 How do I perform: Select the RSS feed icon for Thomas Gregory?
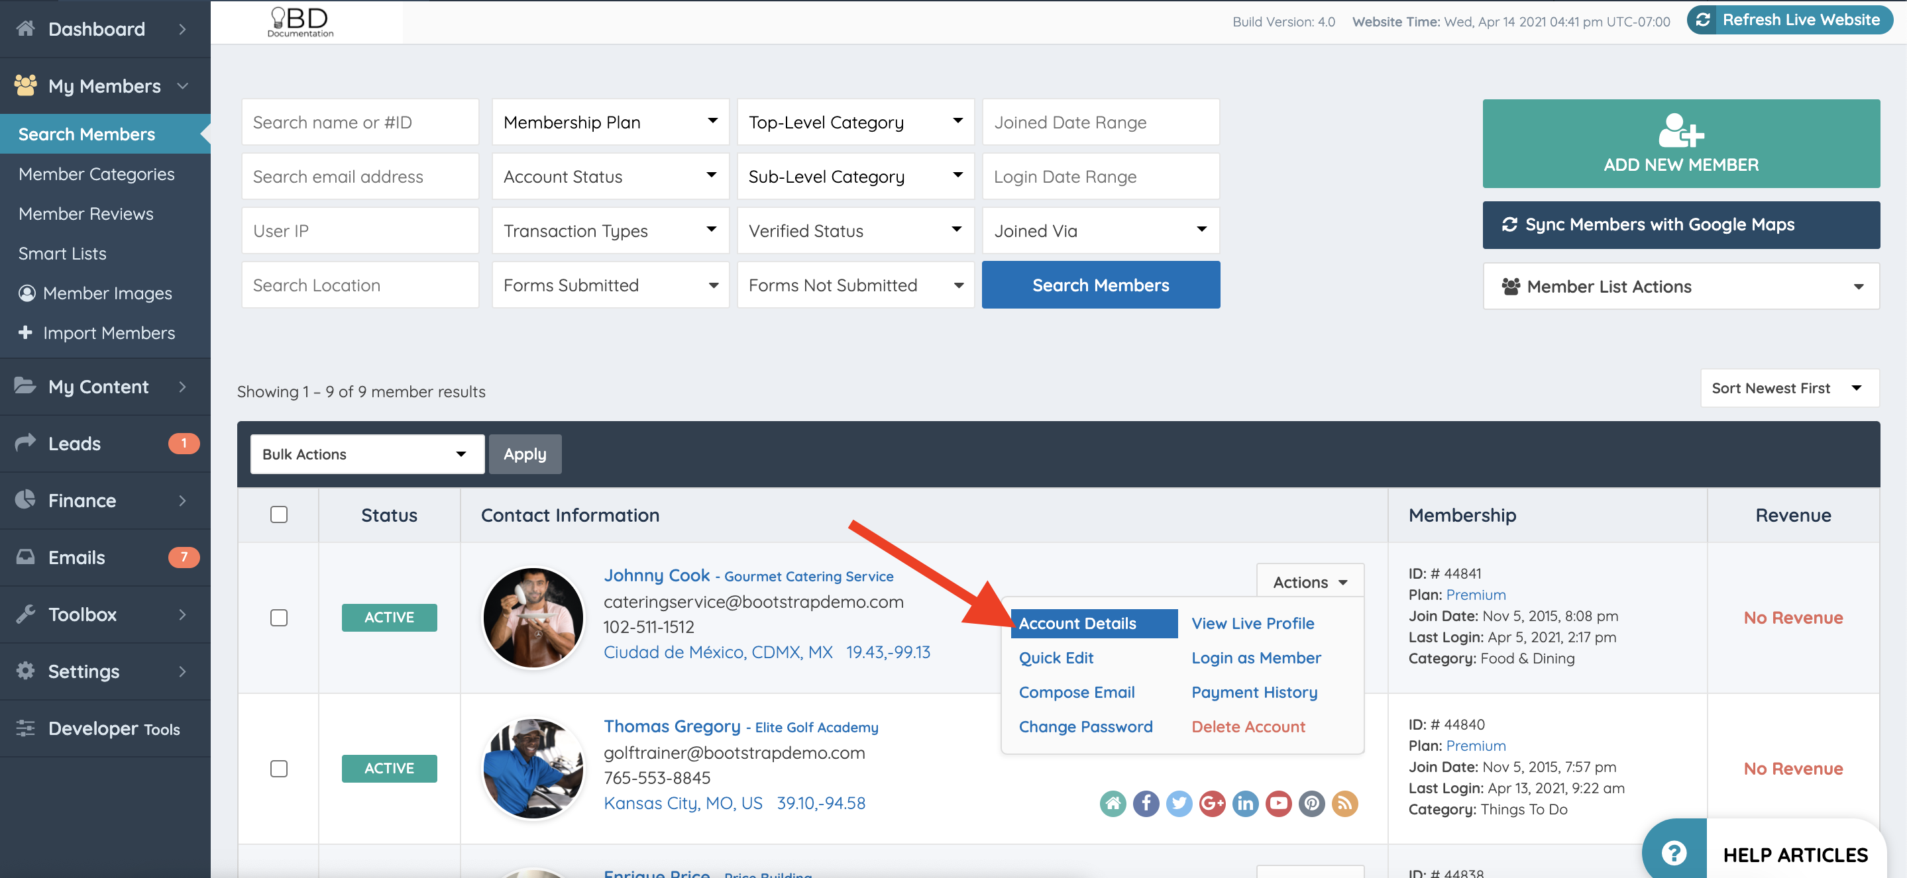[x=1345, y=803]
